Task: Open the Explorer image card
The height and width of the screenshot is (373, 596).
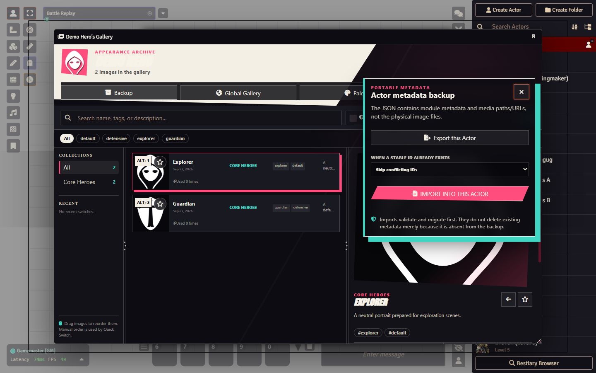Action: (x=236, y=172)
